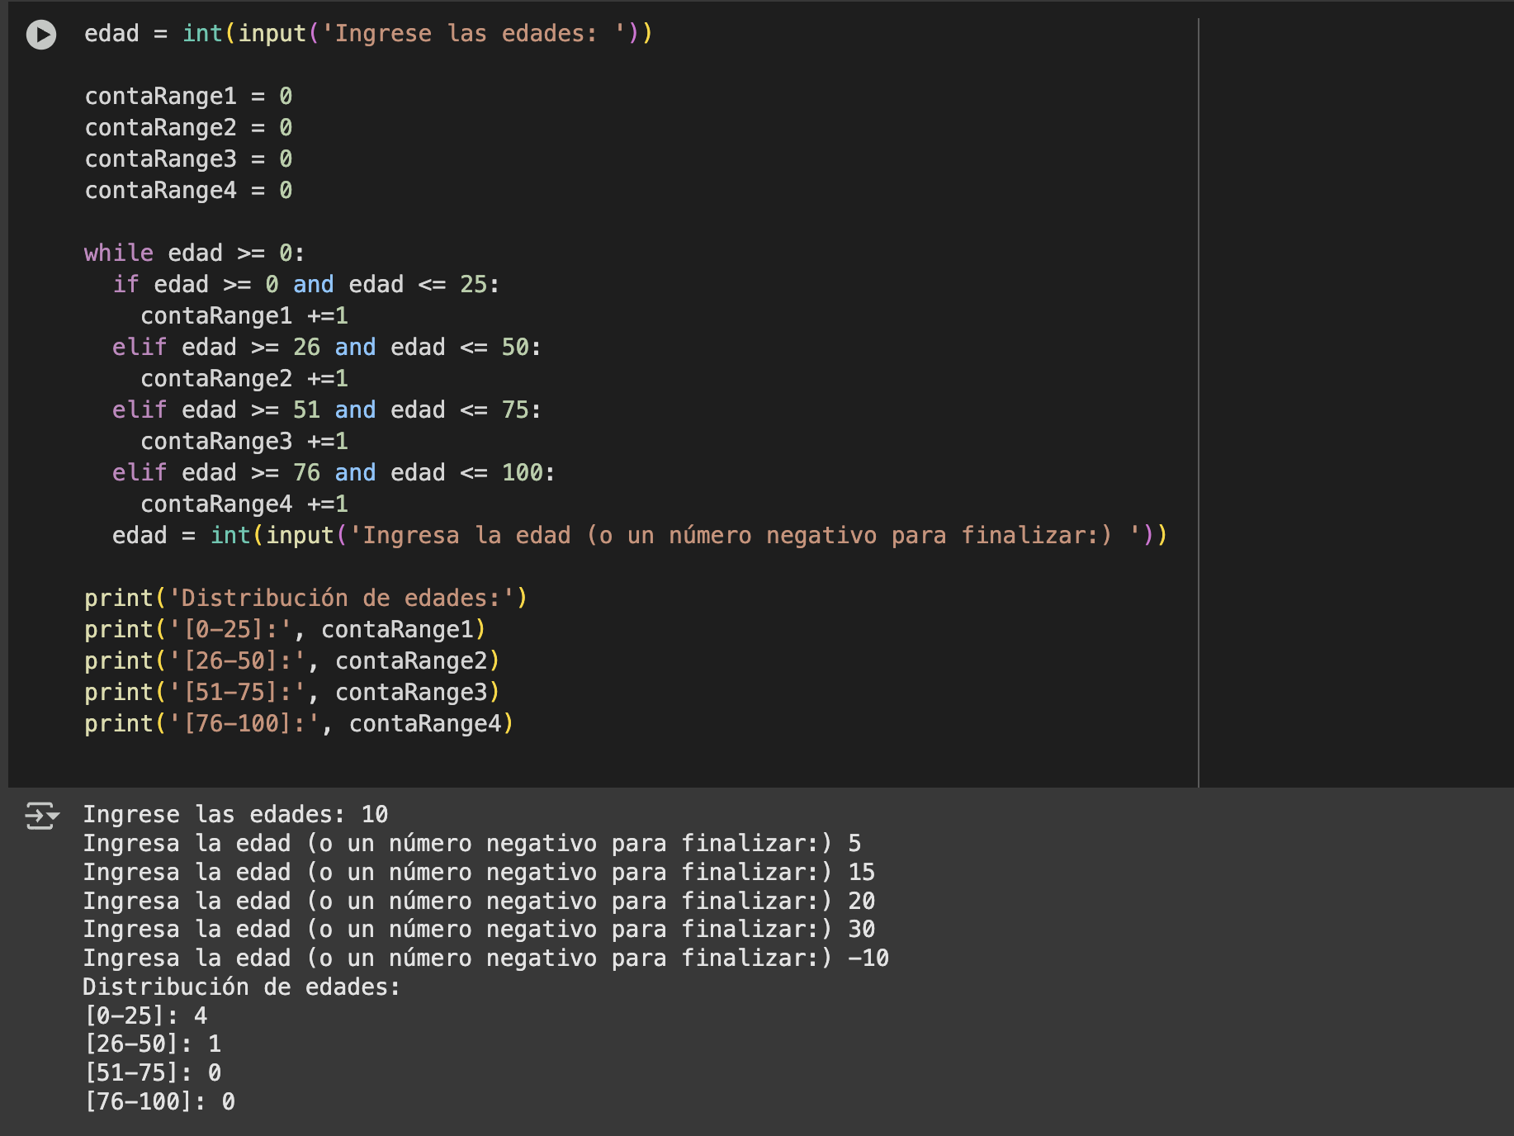Click the 'contaRange1 = 0' assignment line
The height and width of the screenshot is (1136, 1514).
tap(188, 97)
